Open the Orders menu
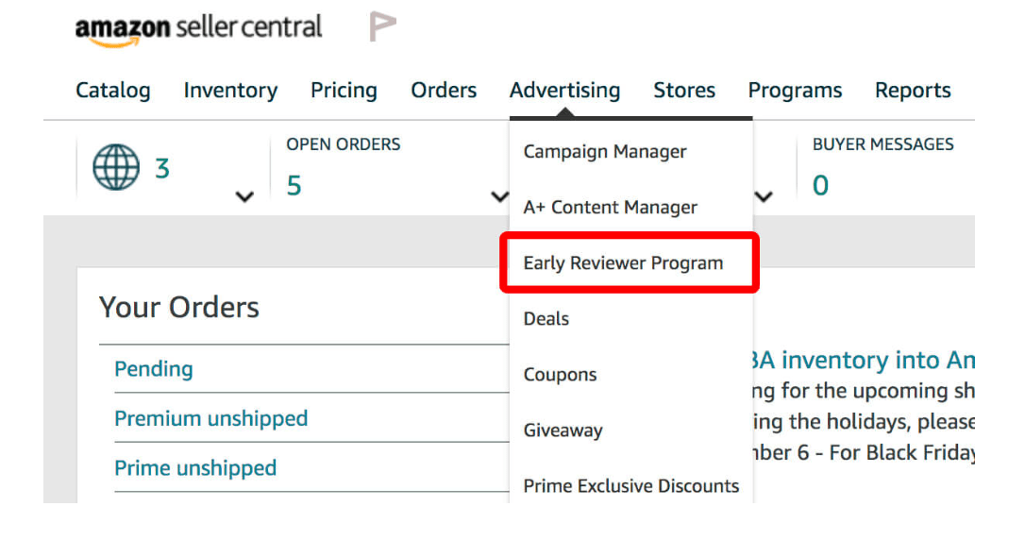This screenshot has height=540, width=1025. pos(444,91)
